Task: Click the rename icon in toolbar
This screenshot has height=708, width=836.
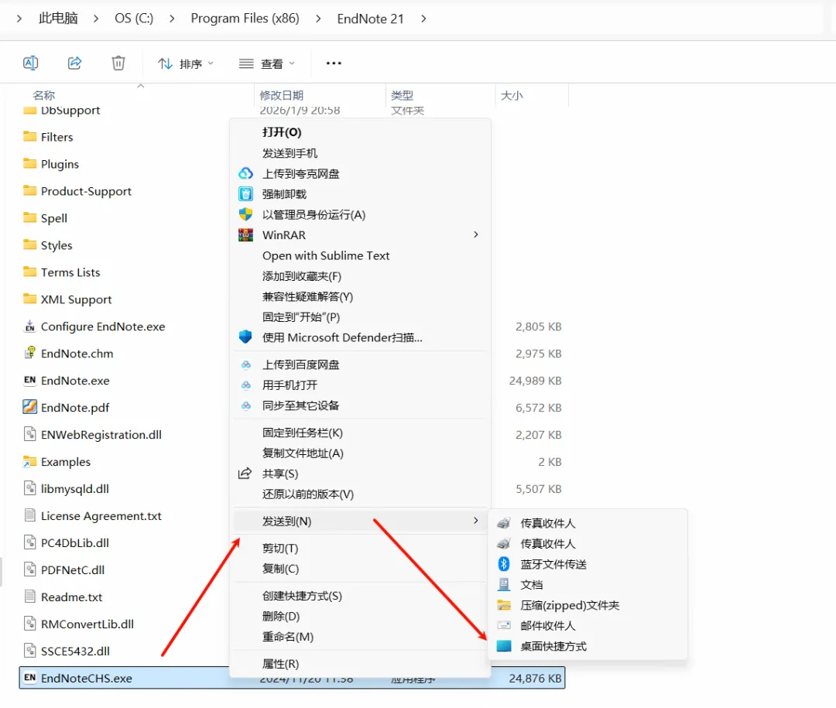Action: 30,63
